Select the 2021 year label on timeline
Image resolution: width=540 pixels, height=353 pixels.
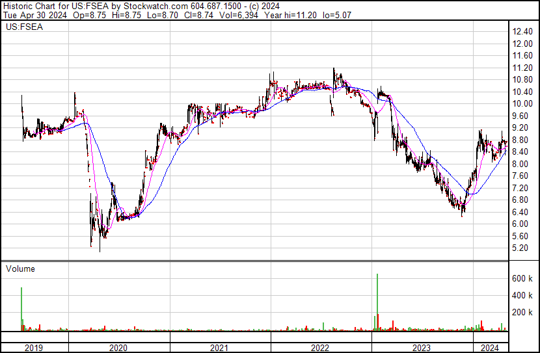tap(219, 348)
